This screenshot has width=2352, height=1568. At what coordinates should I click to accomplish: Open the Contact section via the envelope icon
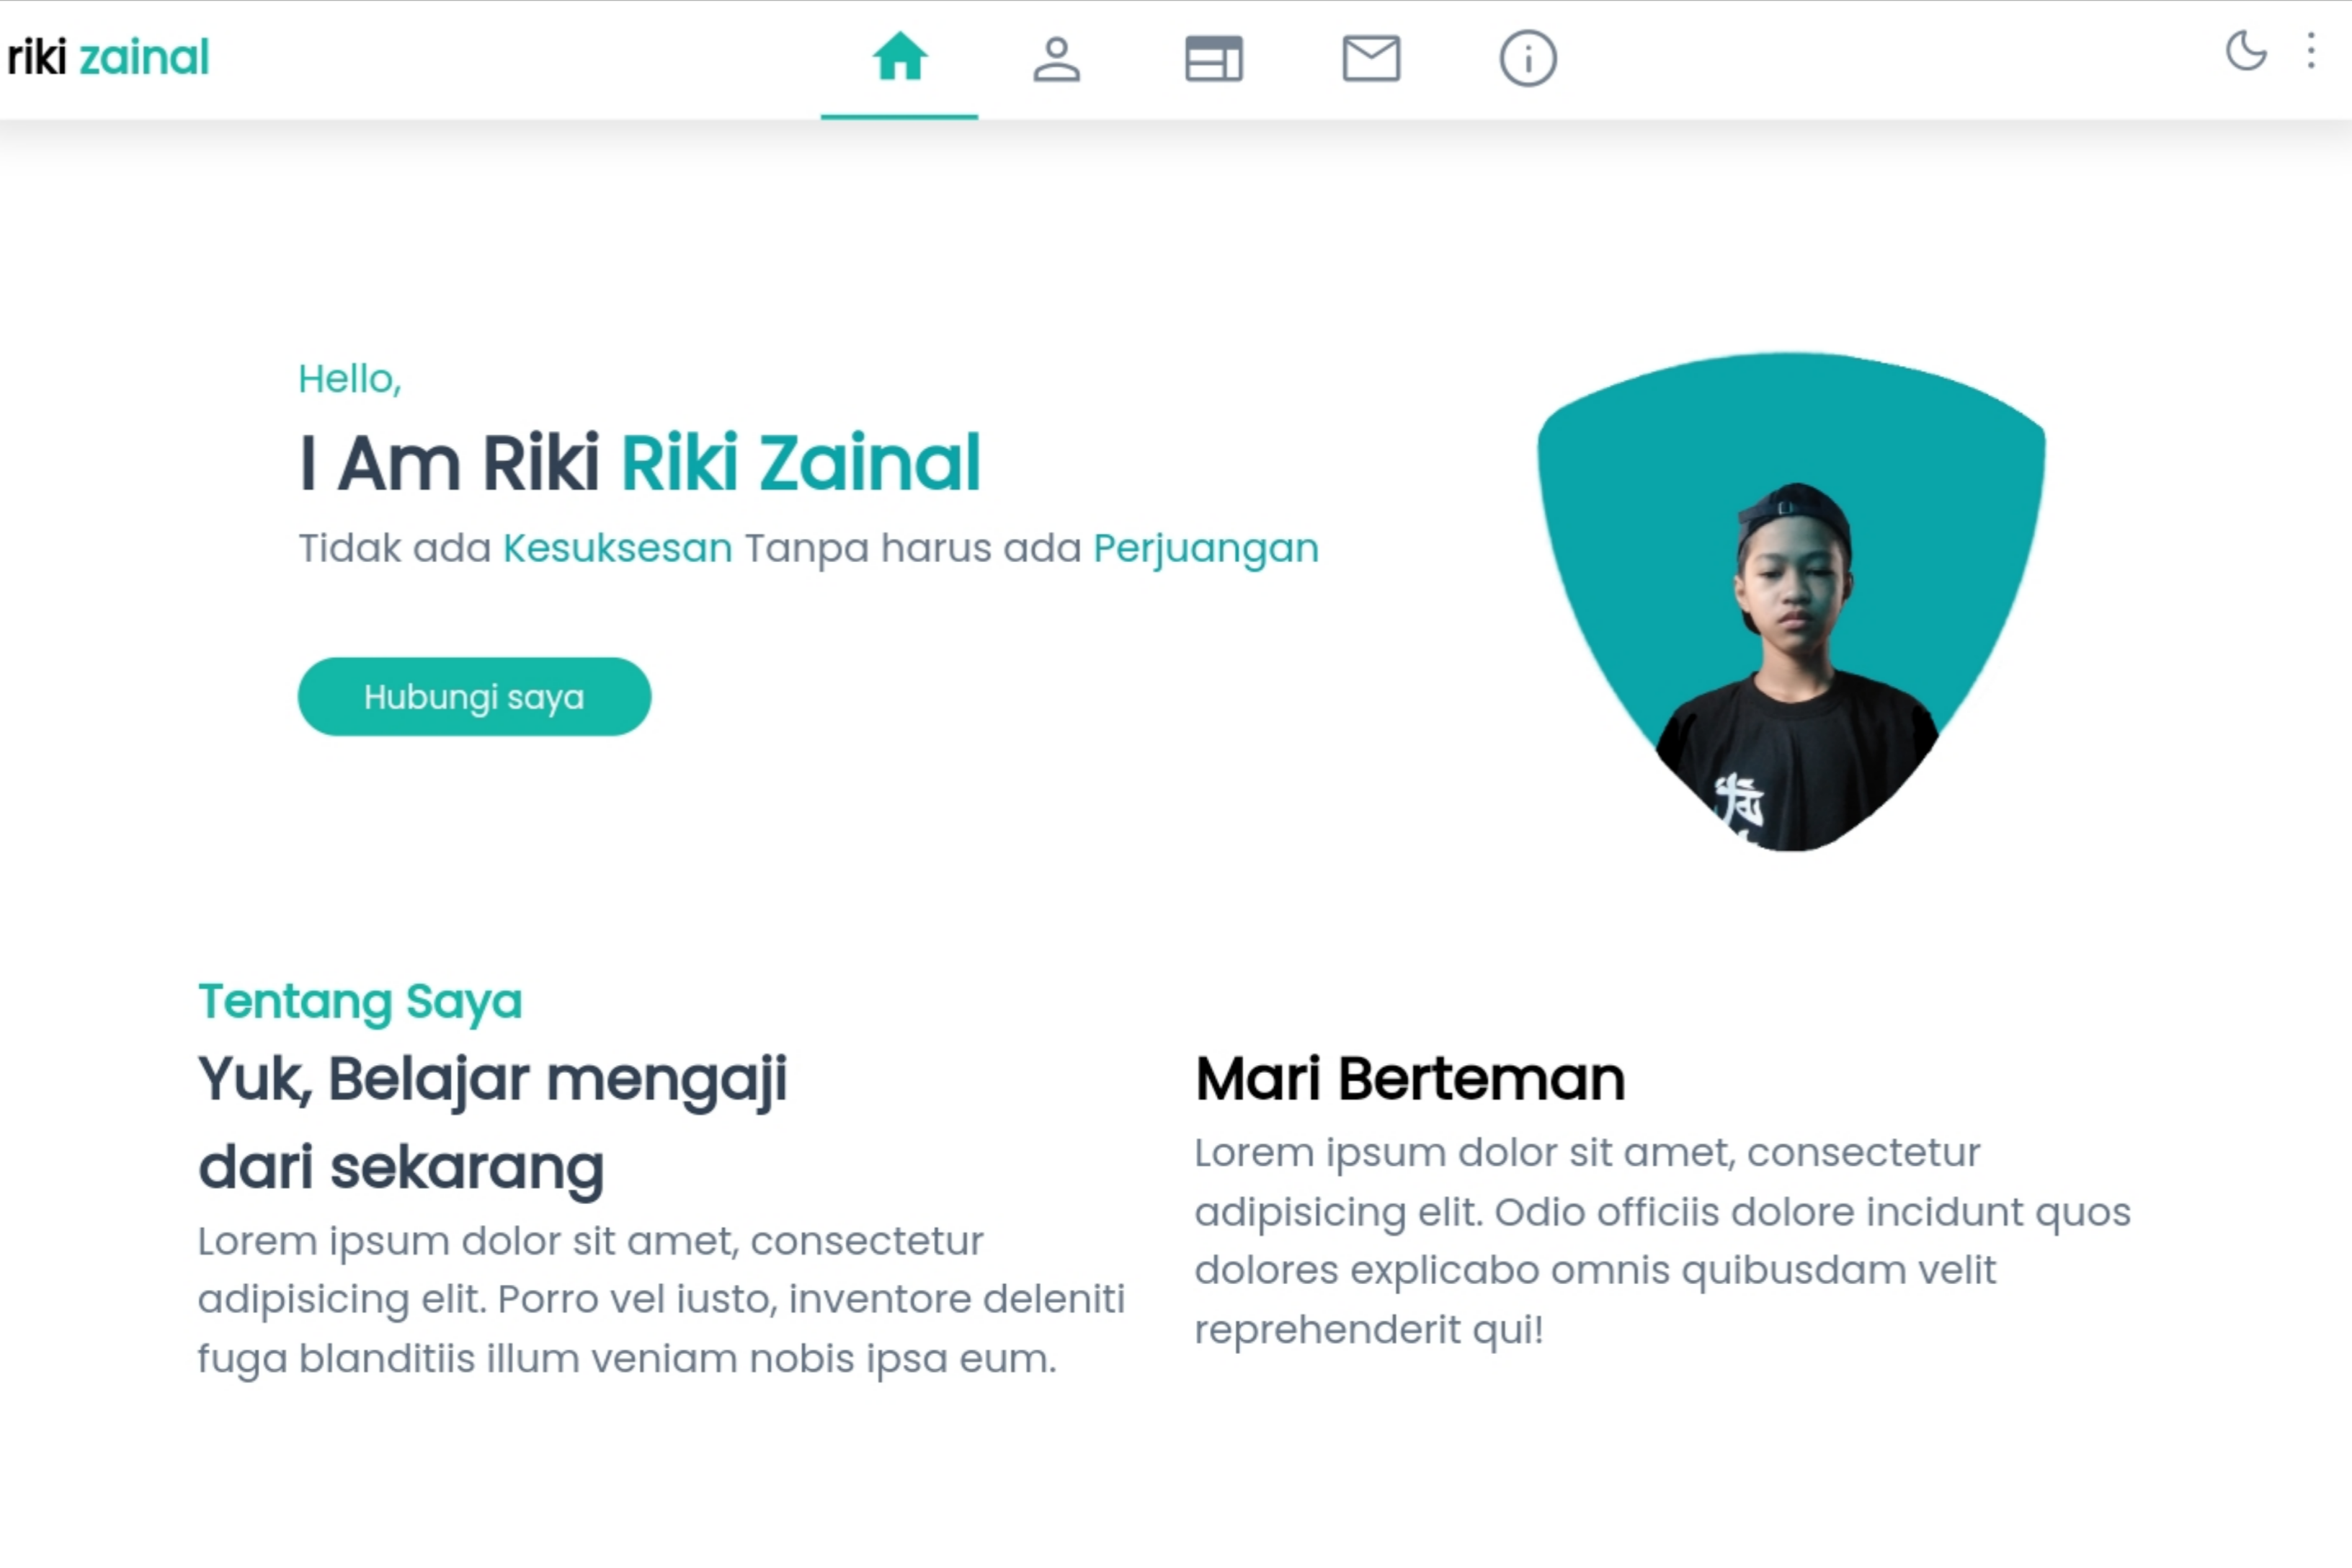1371,58
